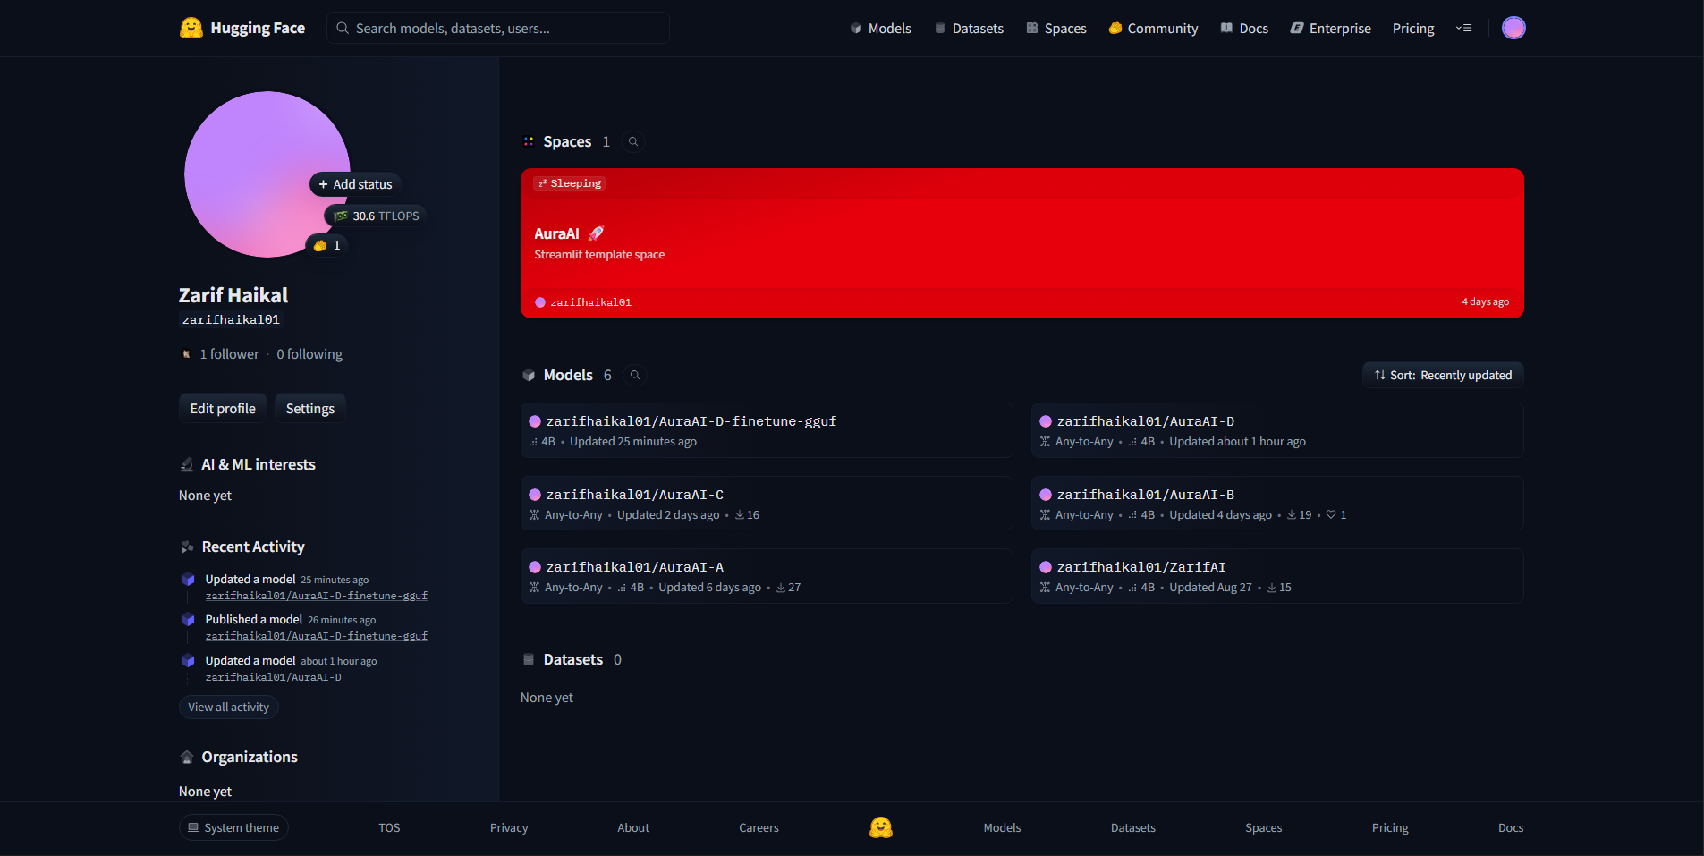Click View all activity button

pyautogui.click(x=228, y=707)
